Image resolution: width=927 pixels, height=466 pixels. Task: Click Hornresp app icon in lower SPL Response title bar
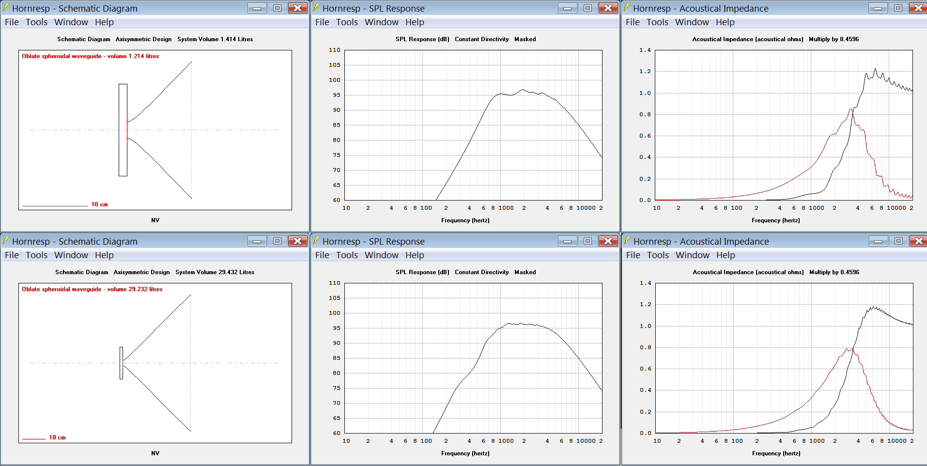(x=316, y=241)
